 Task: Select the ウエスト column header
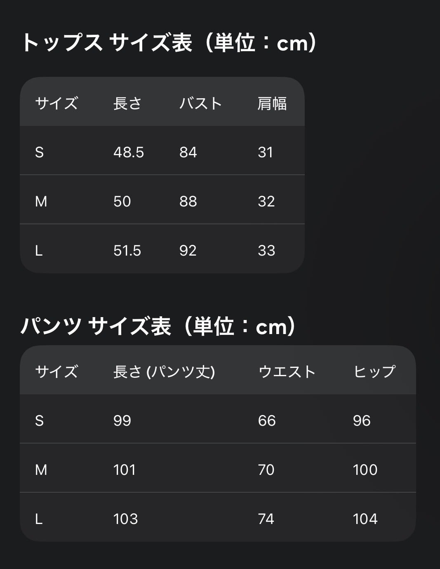[287, 372]
